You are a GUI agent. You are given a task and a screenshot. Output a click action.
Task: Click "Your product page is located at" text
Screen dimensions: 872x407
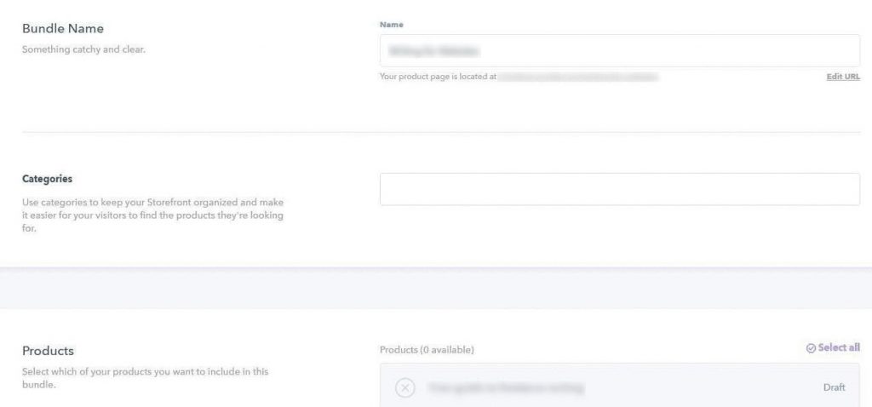click(439, 77)
